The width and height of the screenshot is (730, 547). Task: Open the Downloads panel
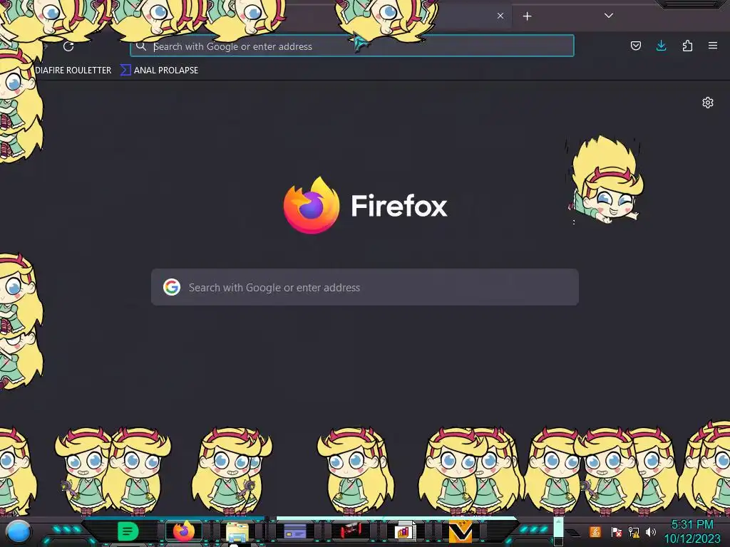(x=661, y=46)
